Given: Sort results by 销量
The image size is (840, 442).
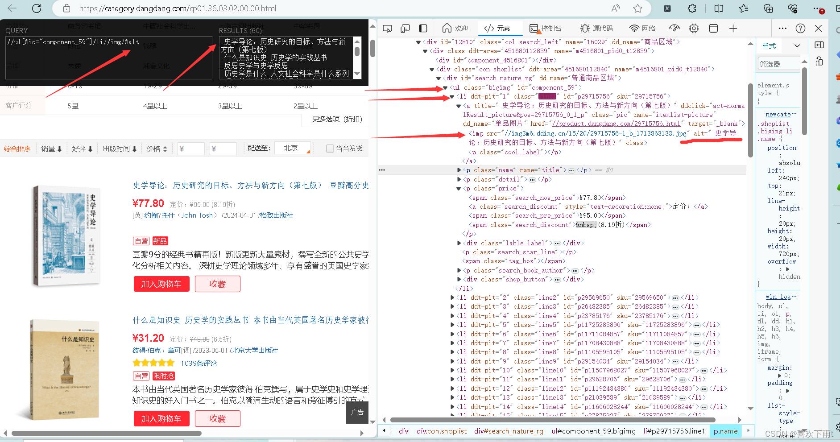Looking at the screenshot, I should [x=51, y=149].
